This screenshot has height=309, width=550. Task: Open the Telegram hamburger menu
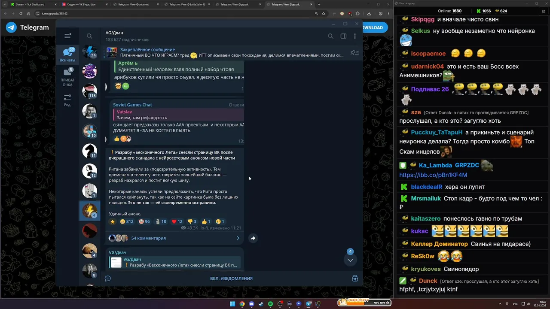tap(67, 36)
